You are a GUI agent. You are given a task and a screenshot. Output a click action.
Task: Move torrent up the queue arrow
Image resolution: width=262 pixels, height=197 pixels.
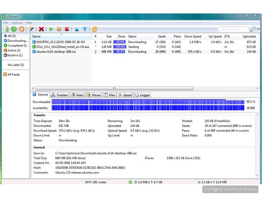pyautogui.click(x=77, y=29)
